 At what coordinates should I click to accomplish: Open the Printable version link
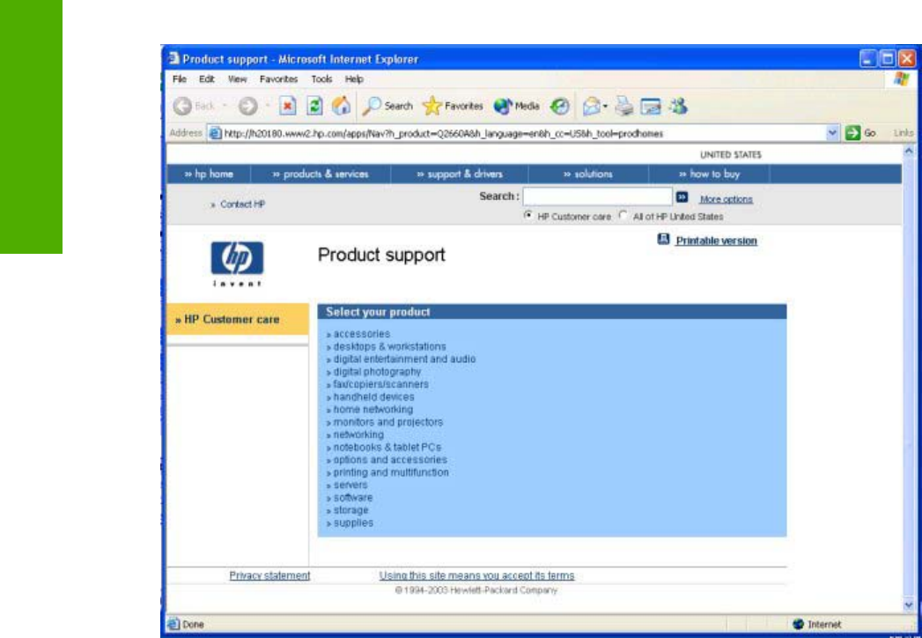[x=716, y=241]
